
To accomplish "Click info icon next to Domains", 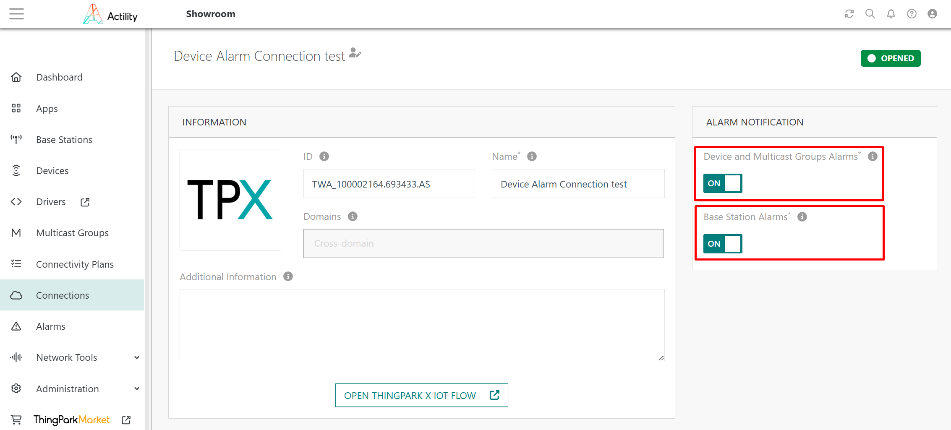I will 353,216.
